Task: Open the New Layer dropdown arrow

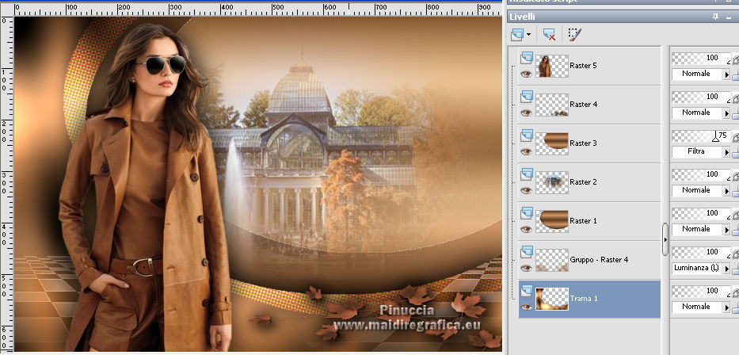Action: [x=529, y=35]
